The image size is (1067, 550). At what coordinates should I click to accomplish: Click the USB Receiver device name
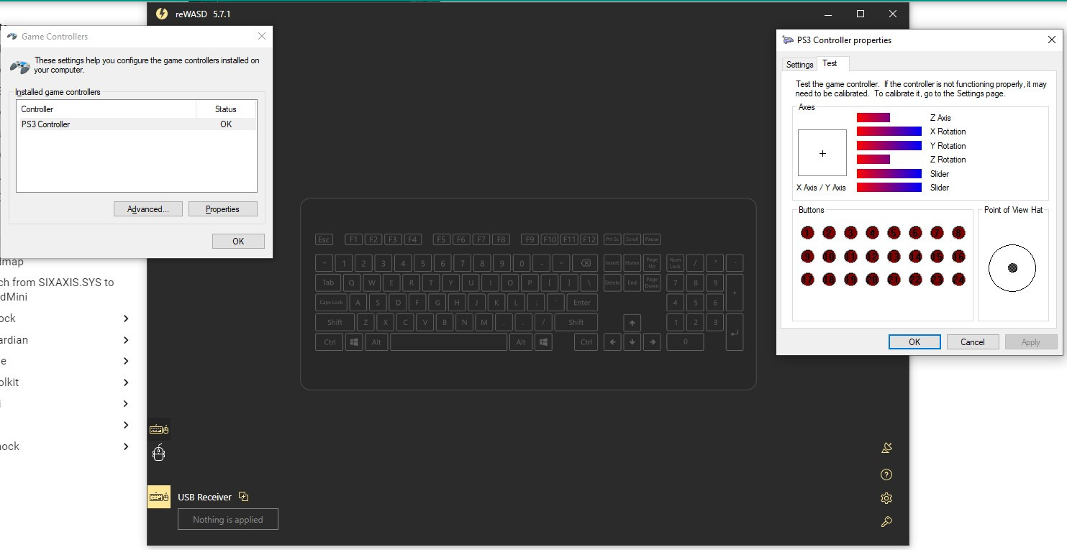[x=205, y=497]
